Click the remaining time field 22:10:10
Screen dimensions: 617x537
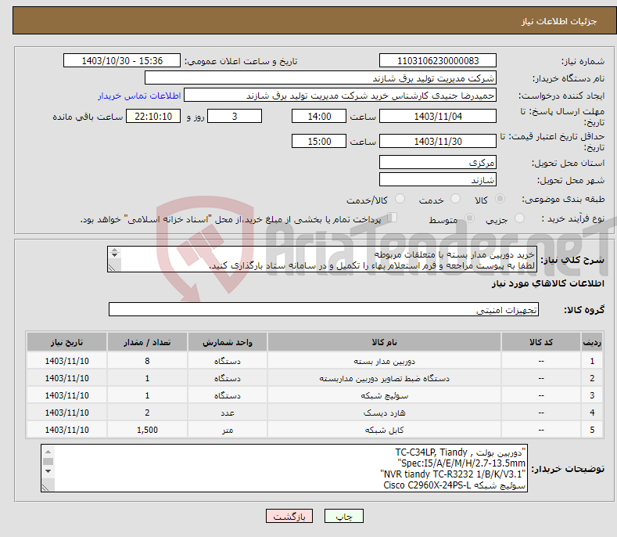click(x=153, y=116)
